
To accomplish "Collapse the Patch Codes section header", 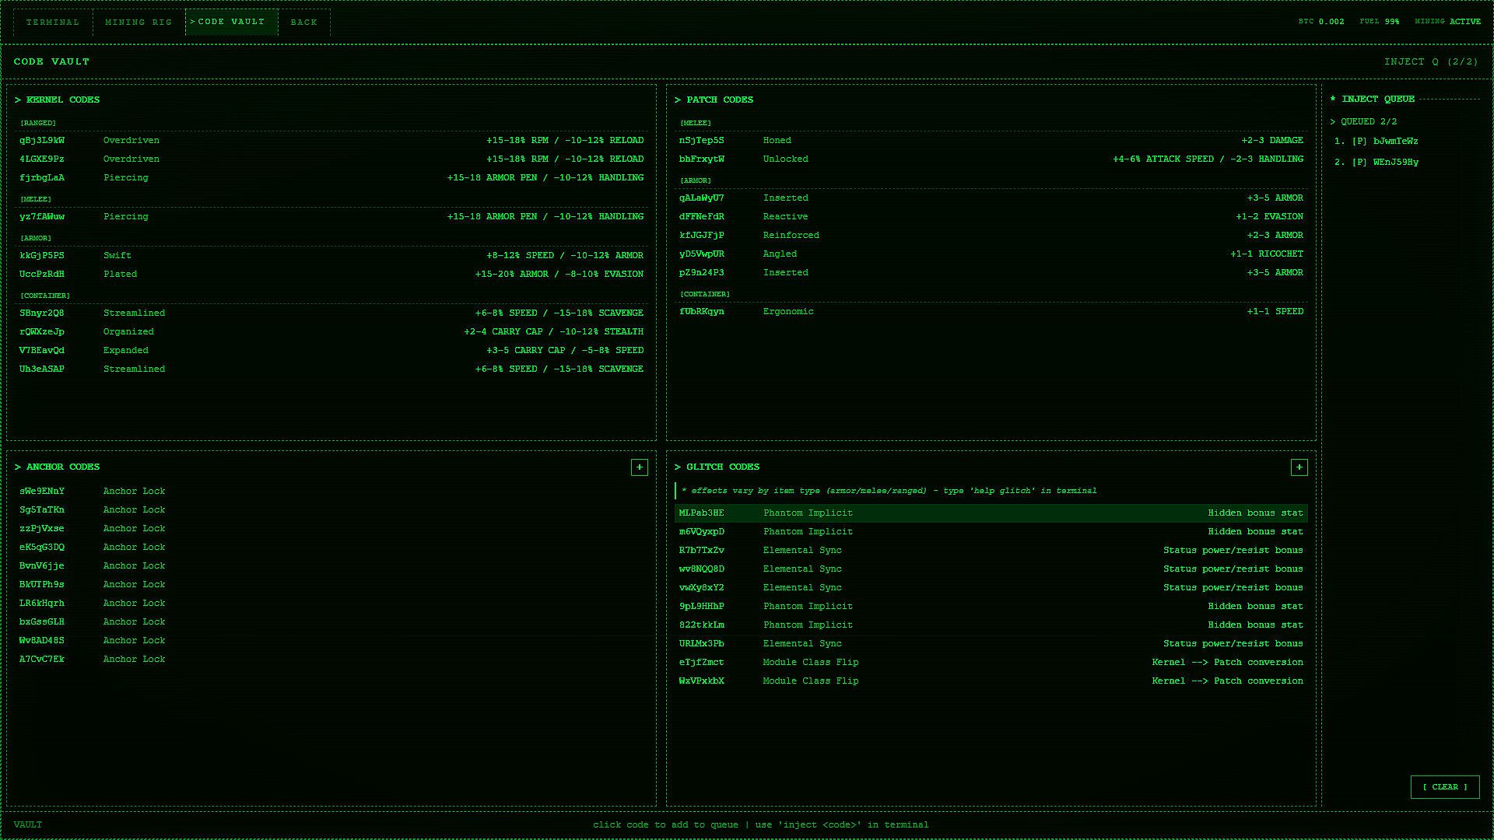I will [x=719, y=100].
